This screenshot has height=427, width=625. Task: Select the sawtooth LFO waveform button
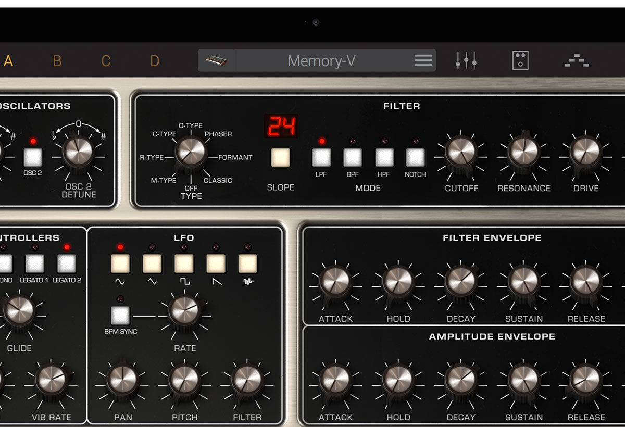coord(216,264)
